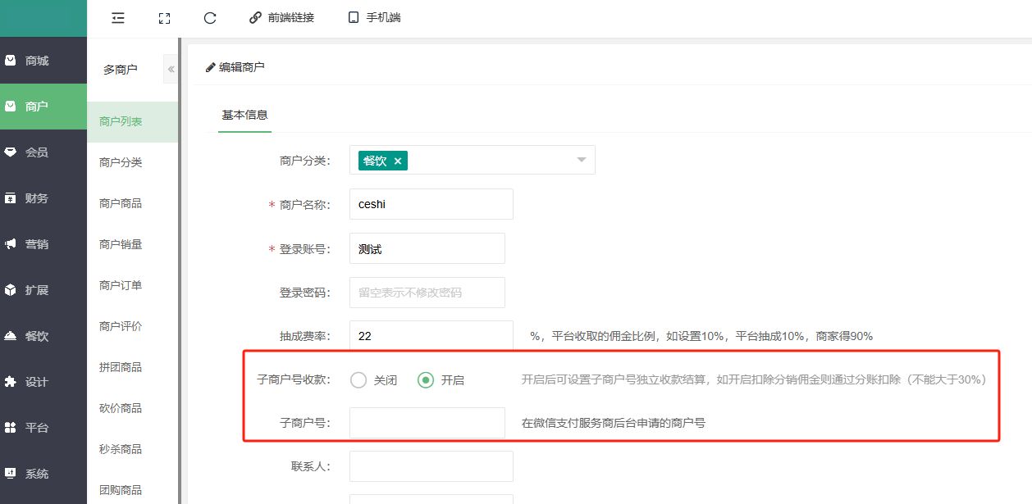
Task: Select the 关闭 radio for 子商户号收款
Action: (358, 380)
